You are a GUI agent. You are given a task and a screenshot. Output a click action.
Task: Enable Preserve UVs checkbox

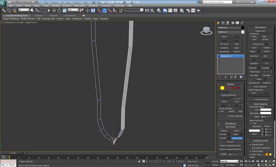(x=251, y=44)
